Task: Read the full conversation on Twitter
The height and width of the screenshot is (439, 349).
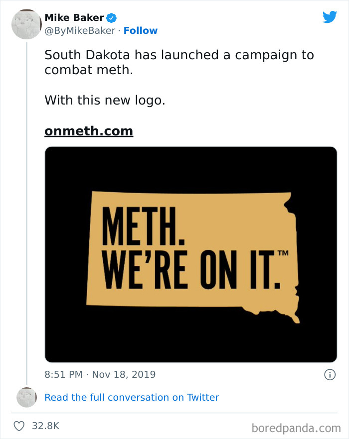Action: point(132,397)
